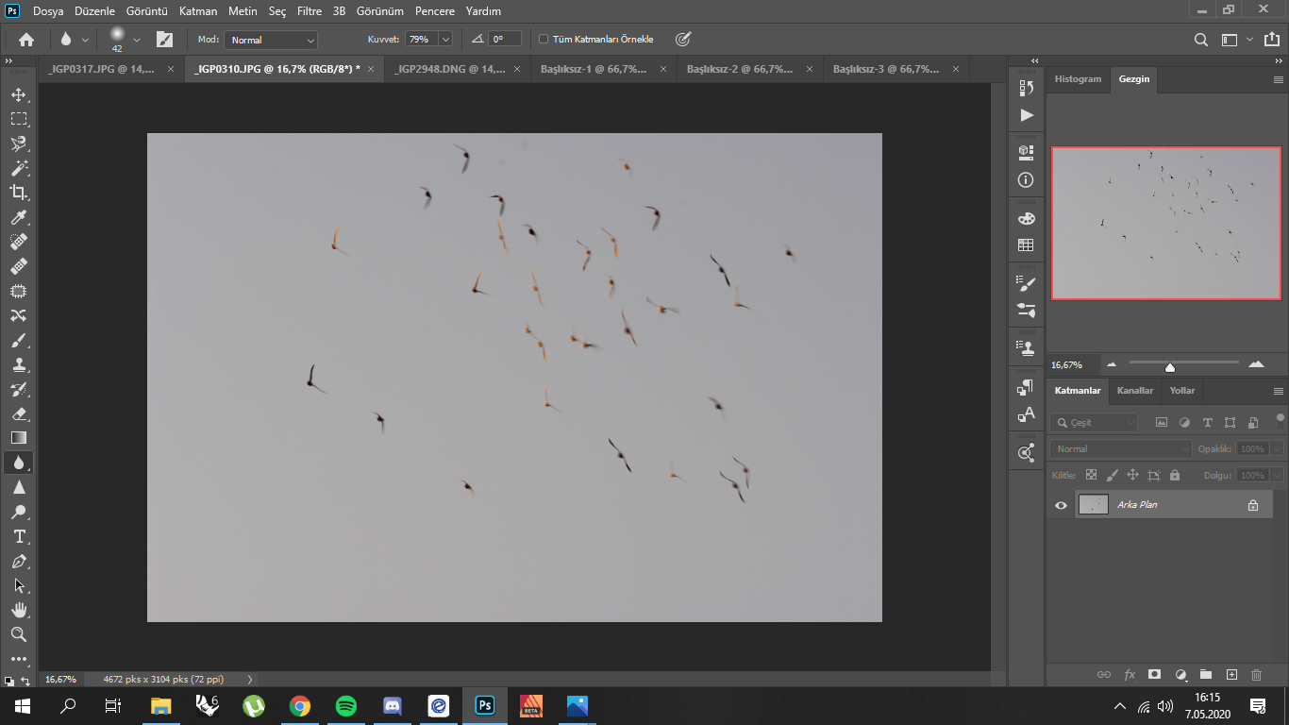
Task: Open the Mod blending dropdown in options bar
Action: click(x=271, y=40)
